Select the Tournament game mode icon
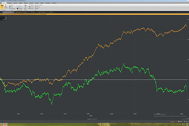 6,6
